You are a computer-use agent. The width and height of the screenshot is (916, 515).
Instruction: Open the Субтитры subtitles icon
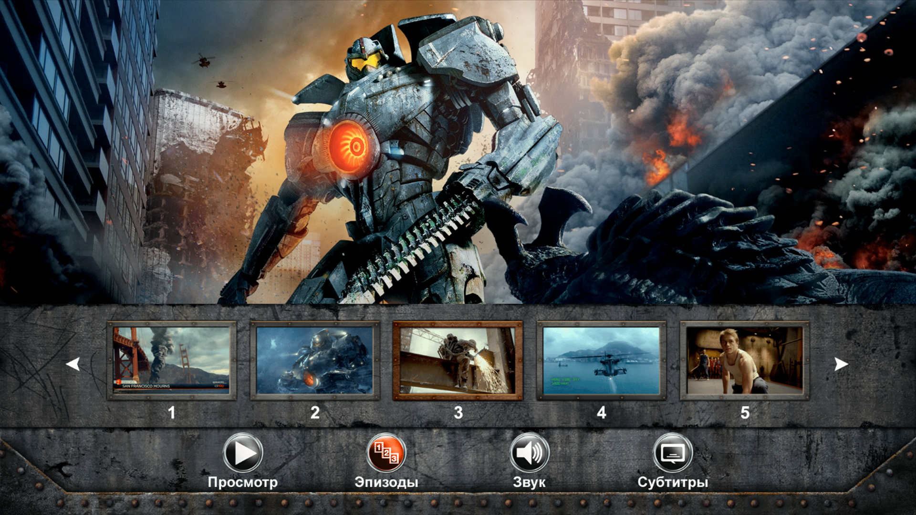tap(673, 453)
